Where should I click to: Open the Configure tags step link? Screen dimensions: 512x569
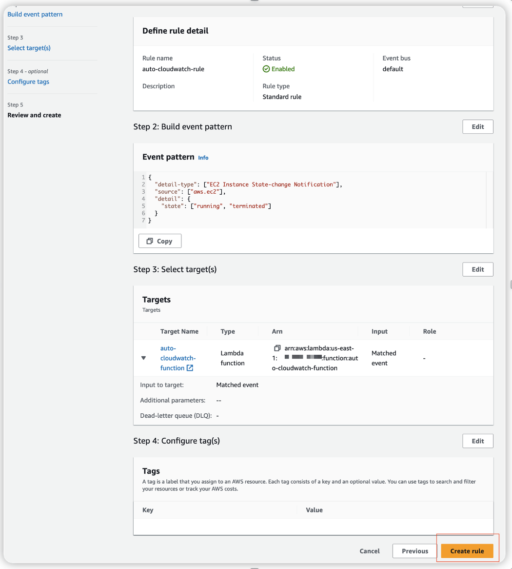[28, 81]
